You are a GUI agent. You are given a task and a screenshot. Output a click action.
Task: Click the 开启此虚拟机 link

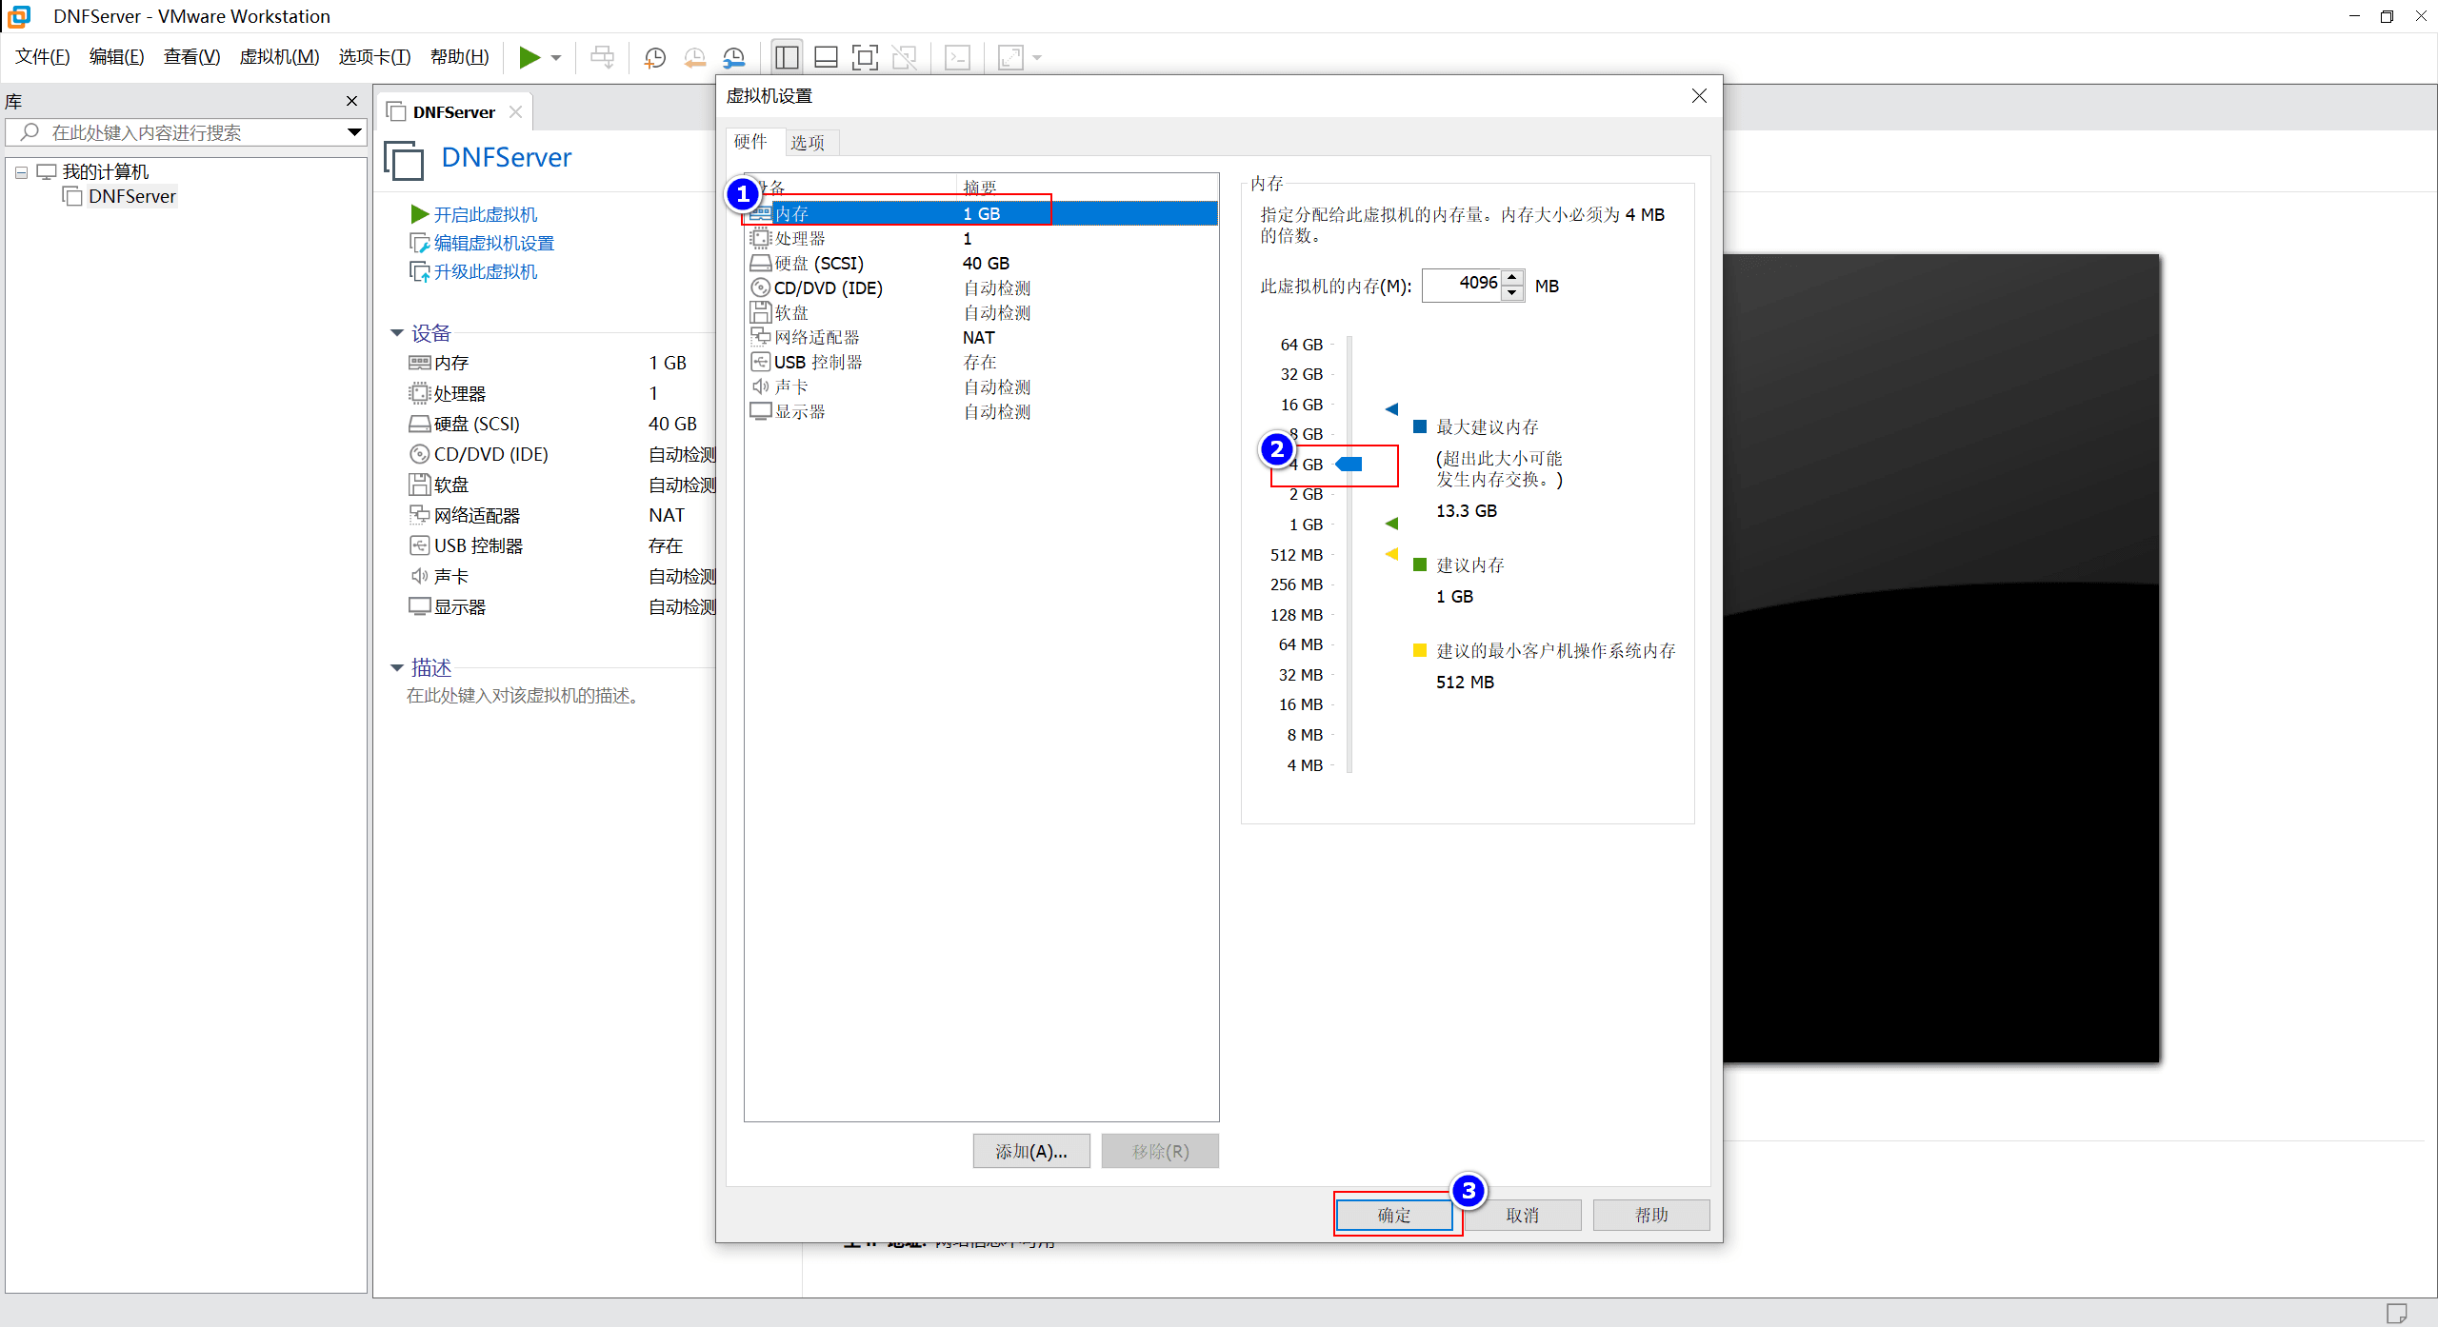click(485, 215)
